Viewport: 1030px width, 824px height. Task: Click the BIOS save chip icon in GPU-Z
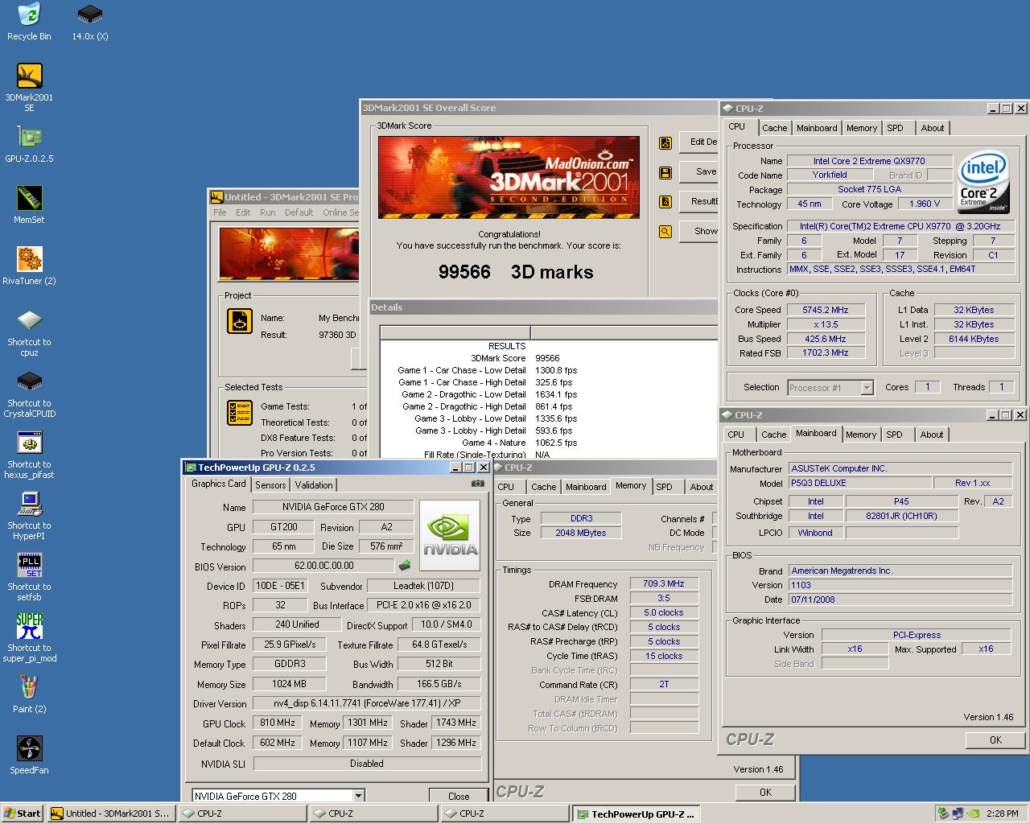point(405,566)
